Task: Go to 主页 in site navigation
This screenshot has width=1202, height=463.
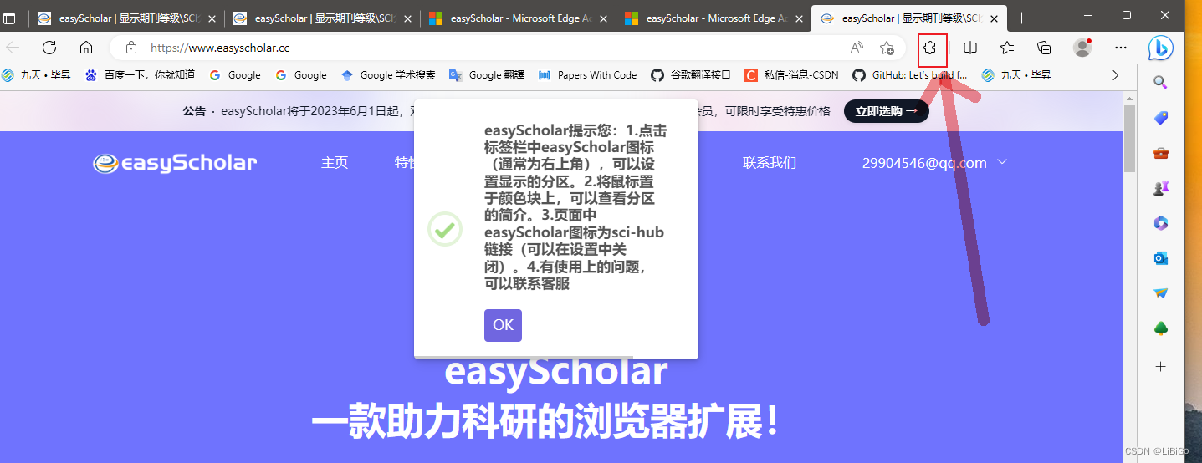Action: 335,163
